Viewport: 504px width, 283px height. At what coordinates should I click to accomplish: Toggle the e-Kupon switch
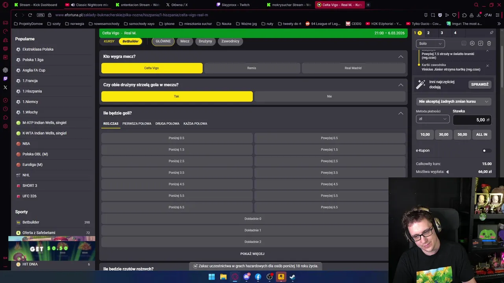pyautogui.click(x=487, y=151)
